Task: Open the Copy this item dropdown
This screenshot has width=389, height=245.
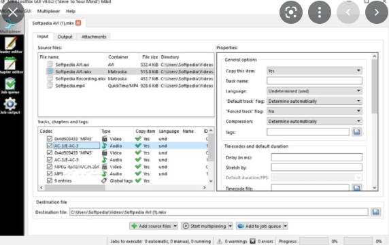Action: 314,71
